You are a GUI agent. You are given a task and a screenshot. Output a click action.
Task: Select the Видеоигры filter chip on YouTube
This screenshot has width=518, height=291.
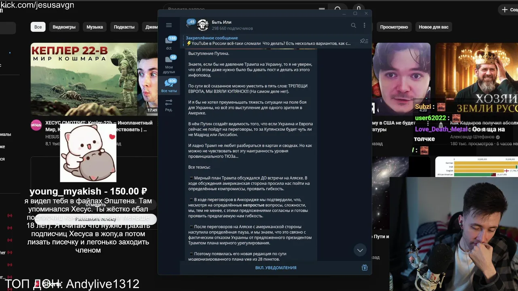[x=64, y=27]
